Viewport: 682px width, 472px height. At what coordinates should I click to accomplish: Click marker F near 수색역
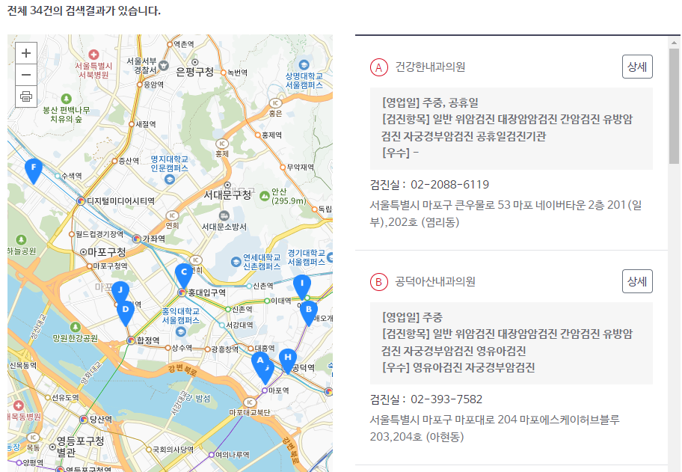tap(34, 170)
